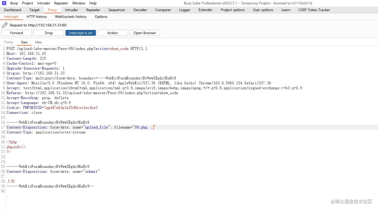Show the WebSockets history sub-tab
This screenshot has height=210, width=378.
pos(71,17)
